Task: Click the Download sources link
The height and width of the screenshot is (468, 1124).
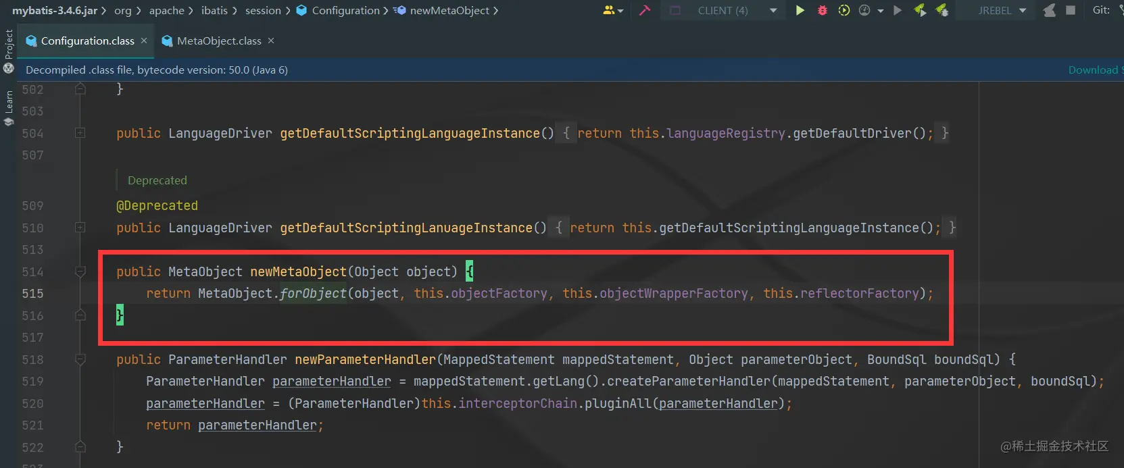Action: point(1095,70)
